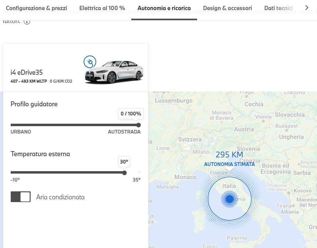Click the URBANO slider label
The width and height of the screenshot is (317, 248).
click(x=21, y=132)
